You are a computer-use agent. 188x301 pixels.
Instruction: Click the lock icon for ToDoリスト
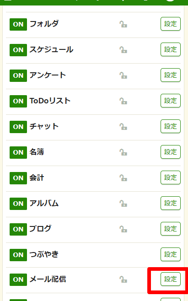(124, 101)
